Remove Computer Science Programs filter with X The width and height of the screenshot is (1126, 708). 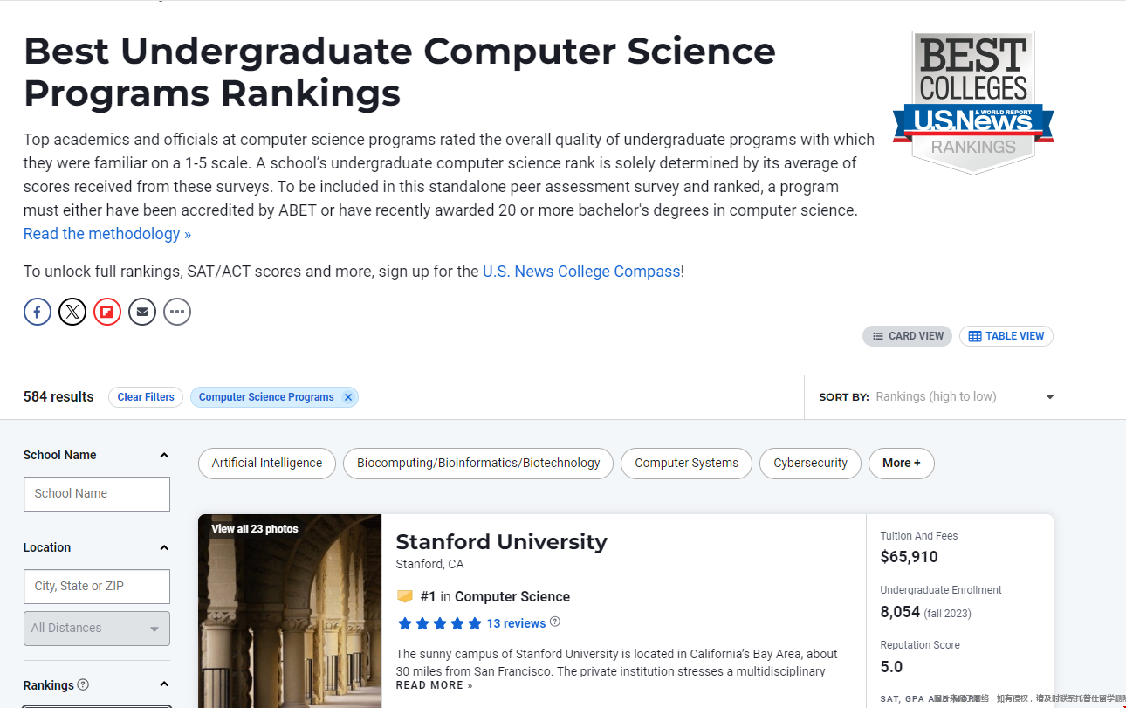tap(348, 397)
